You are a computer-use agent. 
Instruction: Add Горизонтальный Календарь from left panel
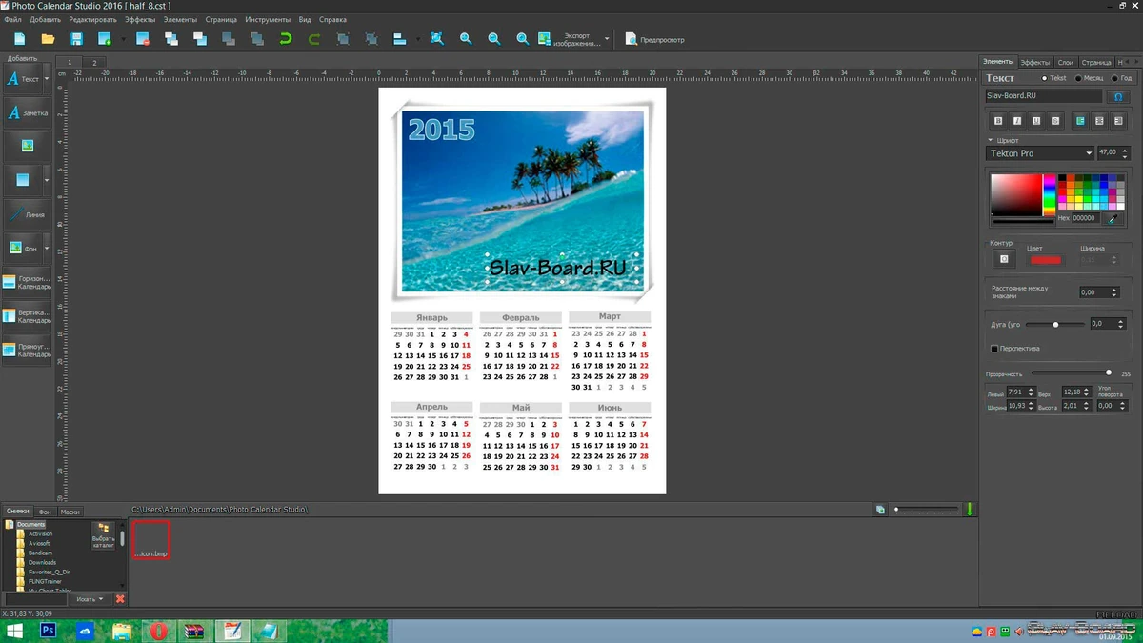coord(28,282)
